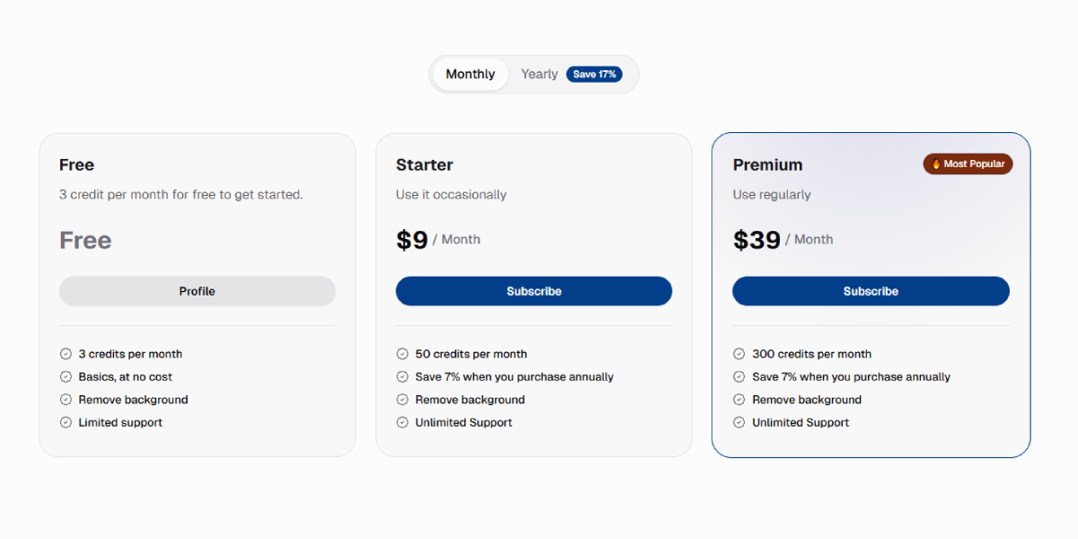
Task: Switch to Monthly billing toggle
Action: pyautogui.click(x=470, y=75)
